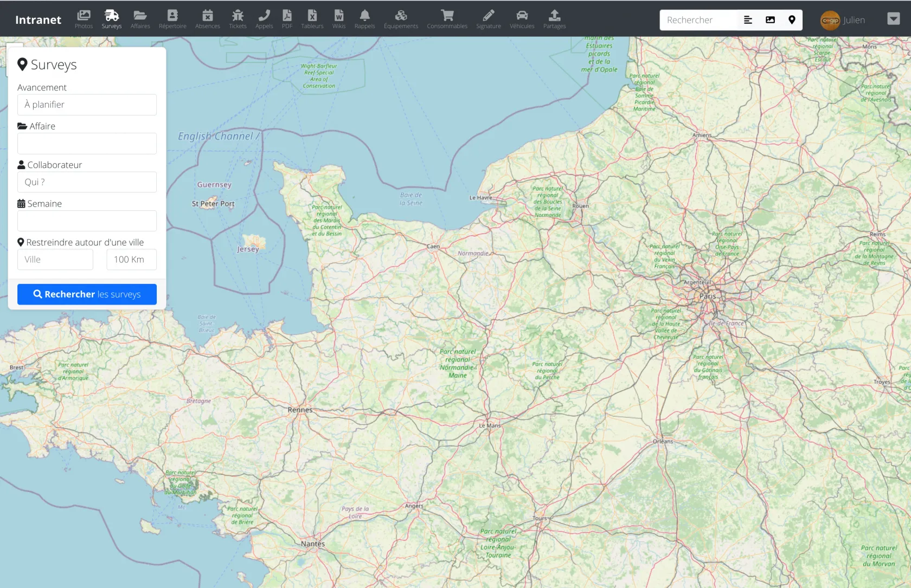Click the Intranet home link
The width and height of the screenshot is (911, 588).
coord(38,20)
